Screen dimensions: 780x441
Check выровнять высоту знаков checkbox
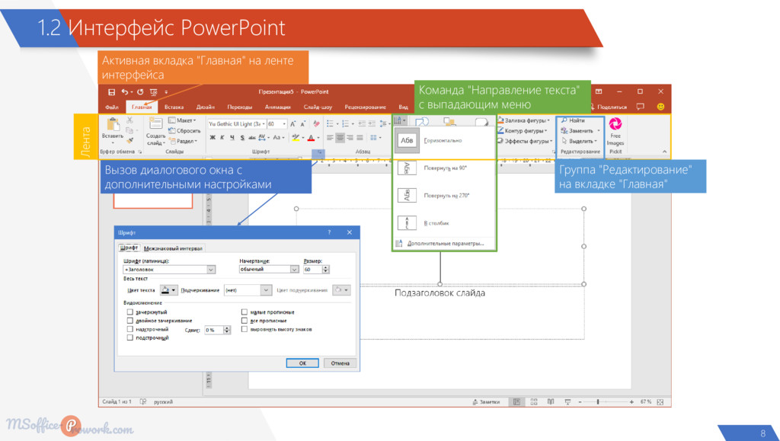click(x=245, y=329)
